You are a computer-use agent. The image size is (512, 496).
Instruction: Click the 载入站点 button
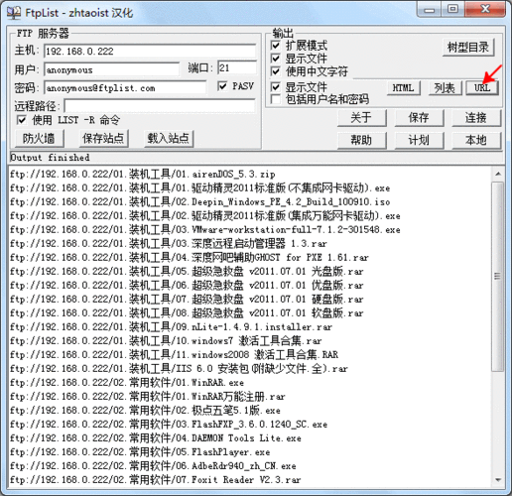click(x=169, y=138)
